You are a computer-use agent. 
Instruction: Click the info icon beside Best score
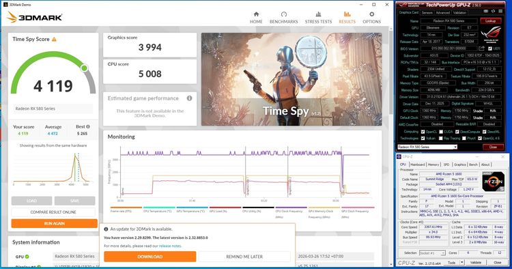point(88,127)
